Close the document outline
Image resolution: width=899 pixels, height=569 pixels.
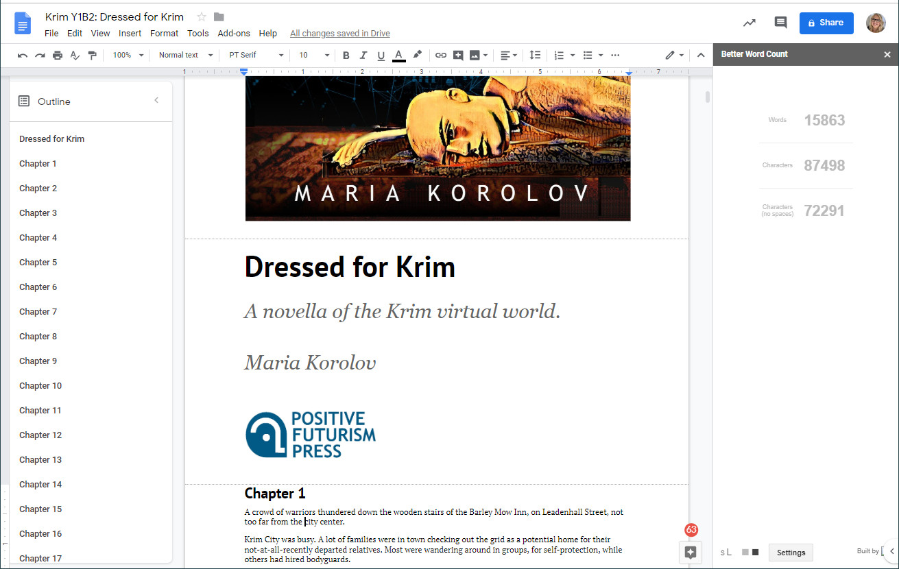[x=156, y=101]
